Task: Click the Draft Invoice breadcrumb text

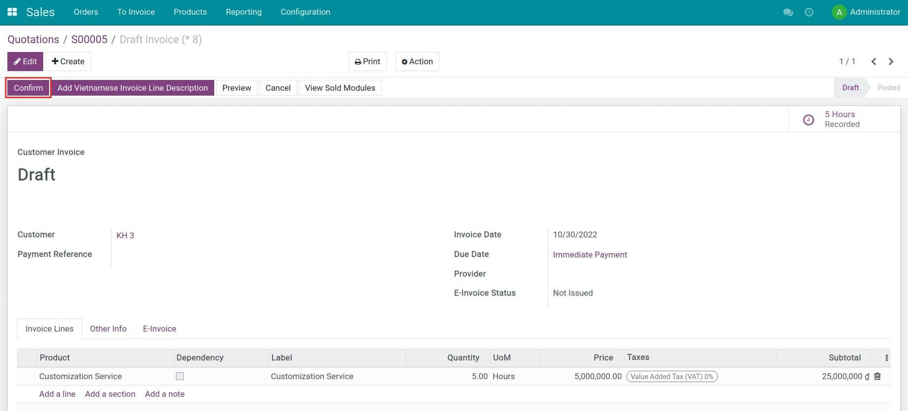Action: point(161,39)
